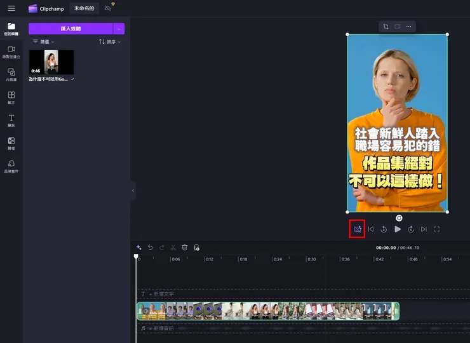Rewind five seconds

[384, 229]
